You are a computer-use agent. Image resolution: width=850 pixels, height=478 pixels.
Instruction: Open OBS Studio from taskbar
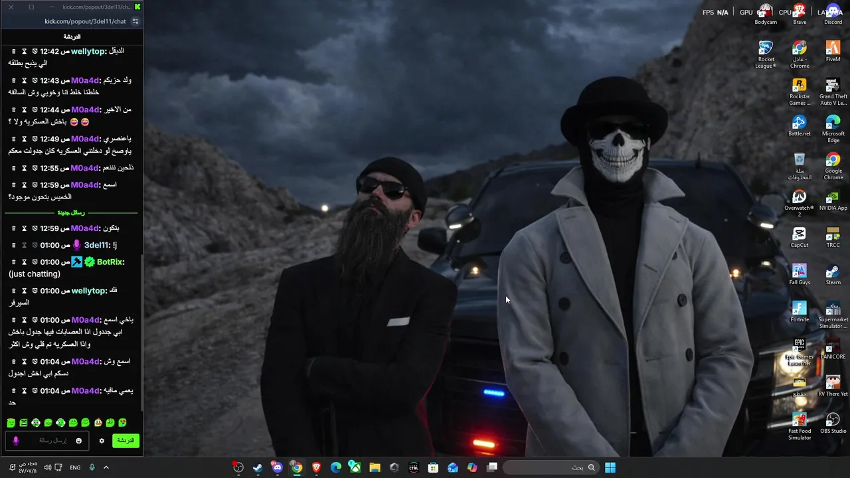238,467
